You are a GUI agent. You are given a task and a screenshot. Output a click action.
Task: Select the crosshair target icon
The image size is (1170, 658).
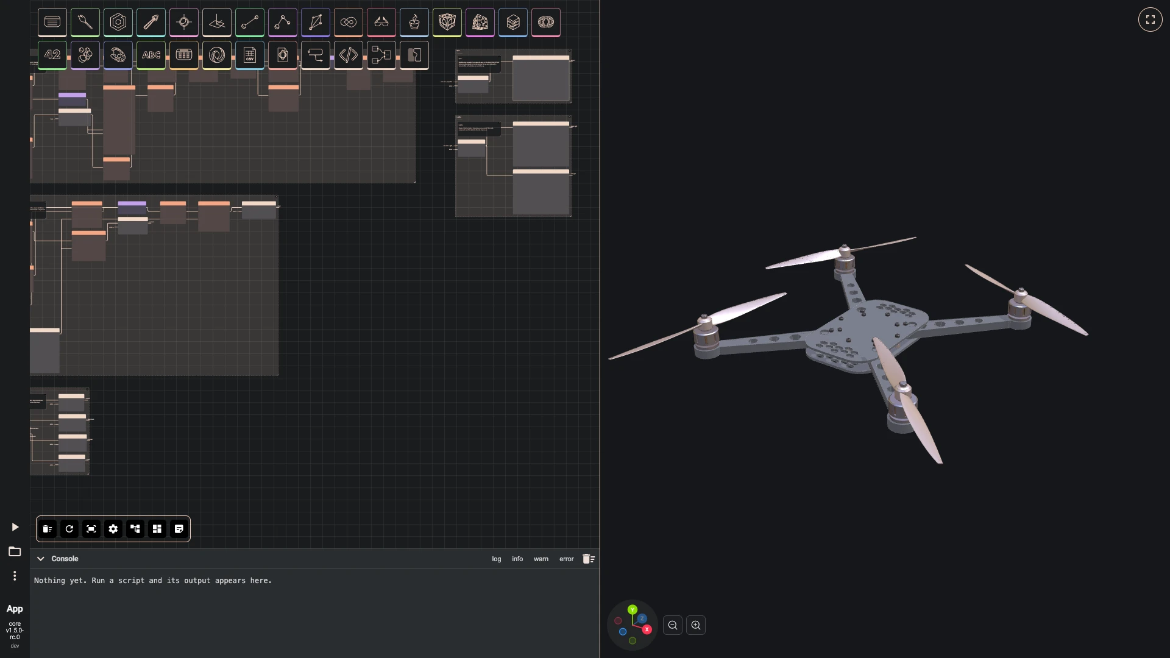coord(184,22)
